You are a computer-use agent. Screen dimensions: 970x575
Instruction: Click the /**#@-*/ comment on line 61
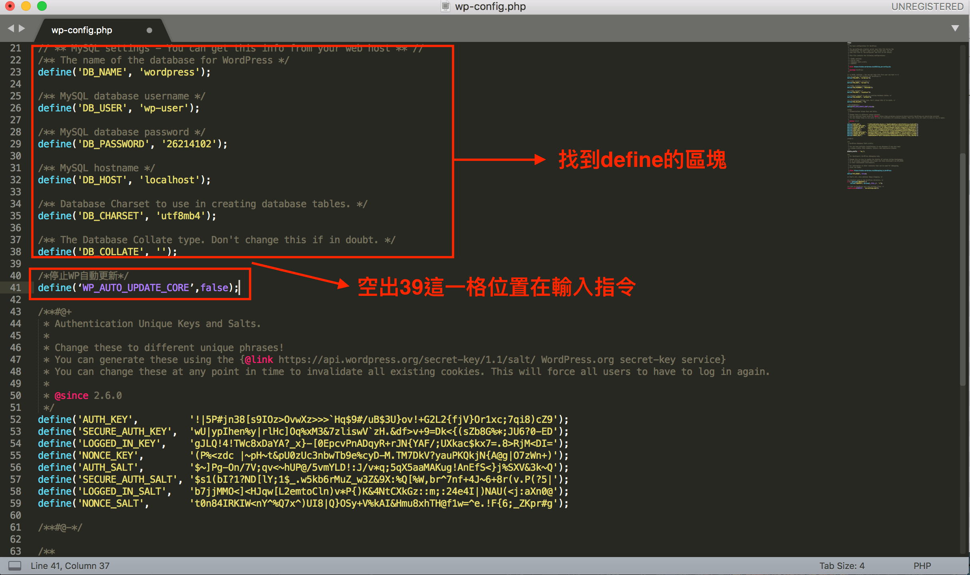pyautogui.click(x=60, y=527)
